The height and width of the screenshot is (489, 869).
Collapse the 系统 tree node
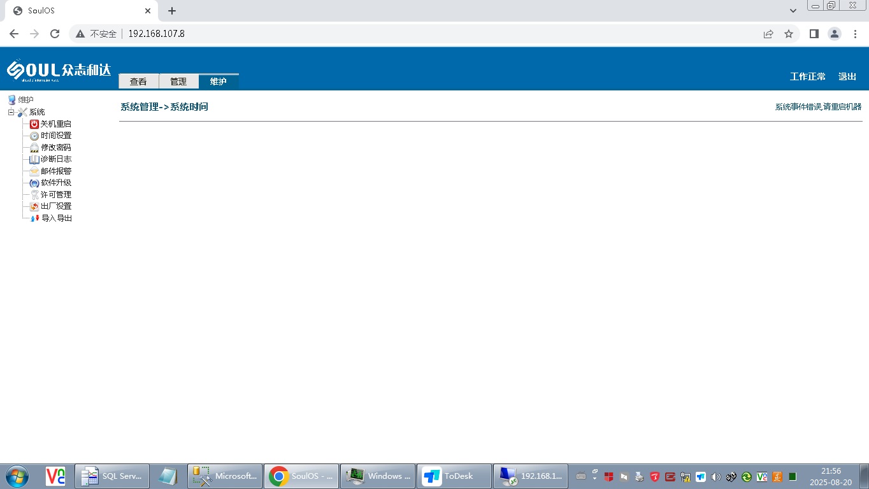pyautogui.click(x=11, y=112)
